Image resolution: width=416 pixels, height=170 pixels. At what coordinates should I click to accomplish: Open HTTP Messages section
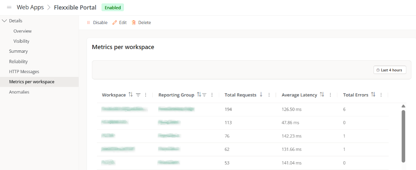(24, 71)
